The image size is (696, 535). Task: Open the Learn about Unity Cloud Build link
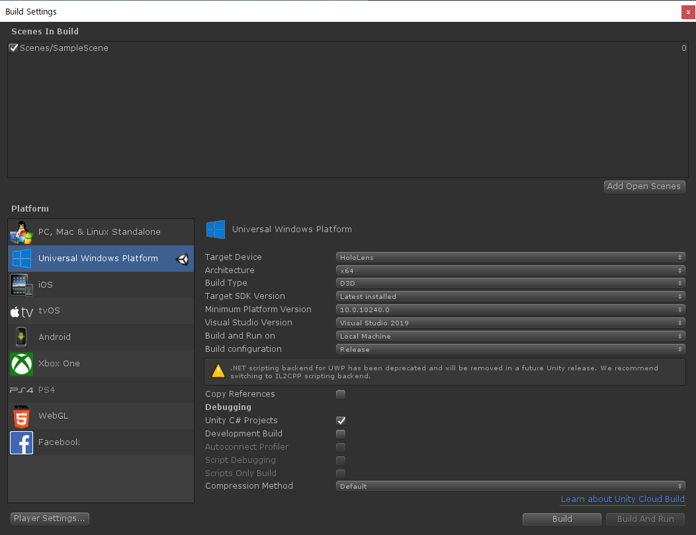point(623,499)
